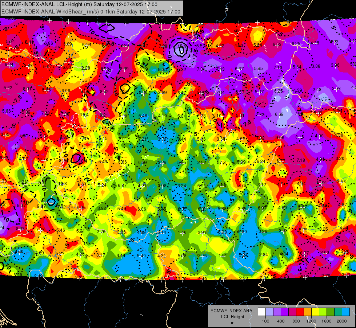
Task: Click the grid value '1.61'
Action: [x=223, y=255]
